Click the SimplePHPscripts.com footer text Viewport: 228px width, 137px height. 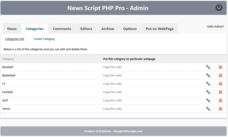pyautogui.click(x=128, y=131)
